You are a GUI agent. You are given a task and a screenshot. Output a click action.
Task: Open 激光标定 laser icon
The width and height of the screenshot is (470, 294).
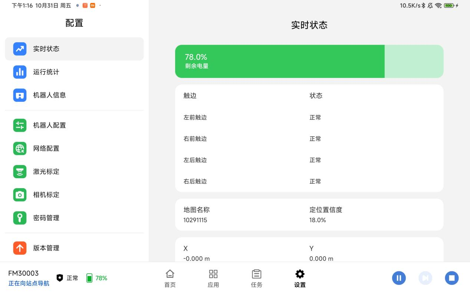pos(20,171)
